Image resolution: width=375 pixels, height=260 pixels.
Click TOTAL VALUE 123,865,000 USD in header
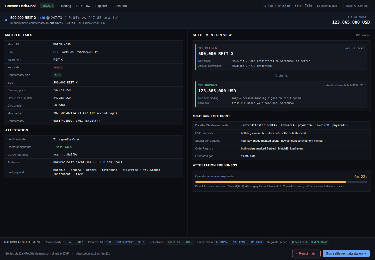351,22
